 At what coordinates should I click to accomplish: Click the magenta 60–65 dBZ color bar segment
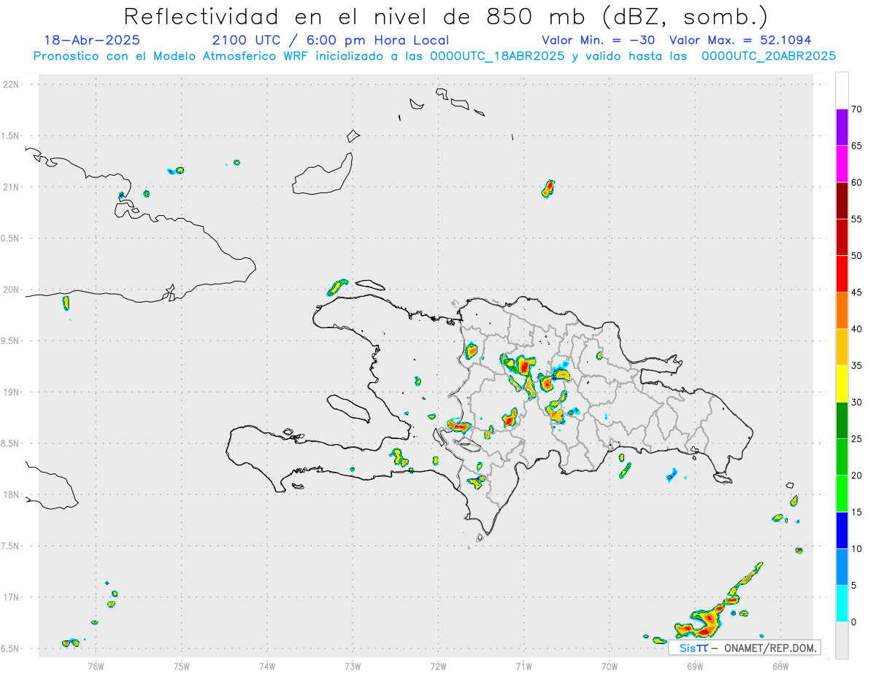[x=842, y=164]
